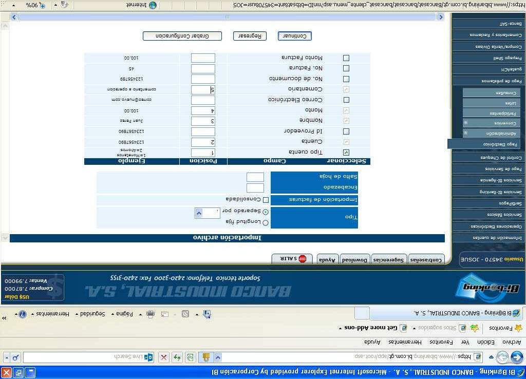Uncheck the Tipo cuenta checkbox
This screenshot has width=526, height=379.
click(346, 153)
